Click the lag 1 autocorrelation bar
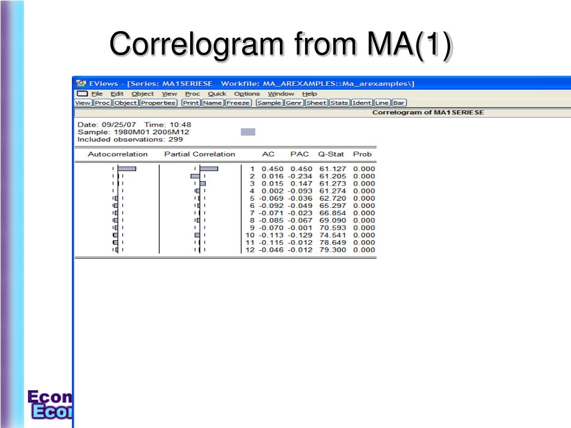 [127, 169]
